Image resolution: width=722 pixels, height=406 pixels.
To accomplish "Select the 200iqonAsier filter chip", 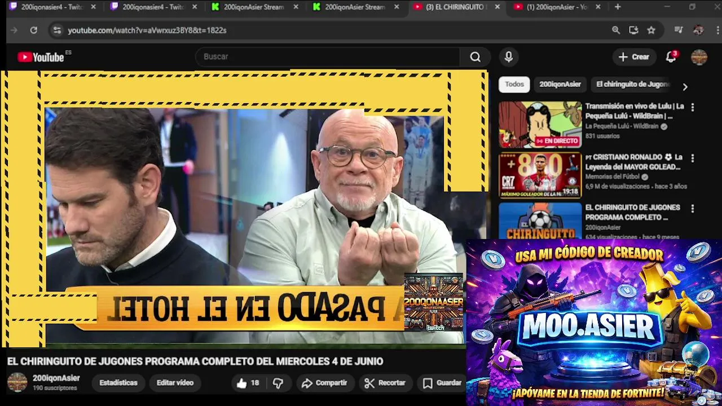I will pyautogui.click(x=560, y=85).
